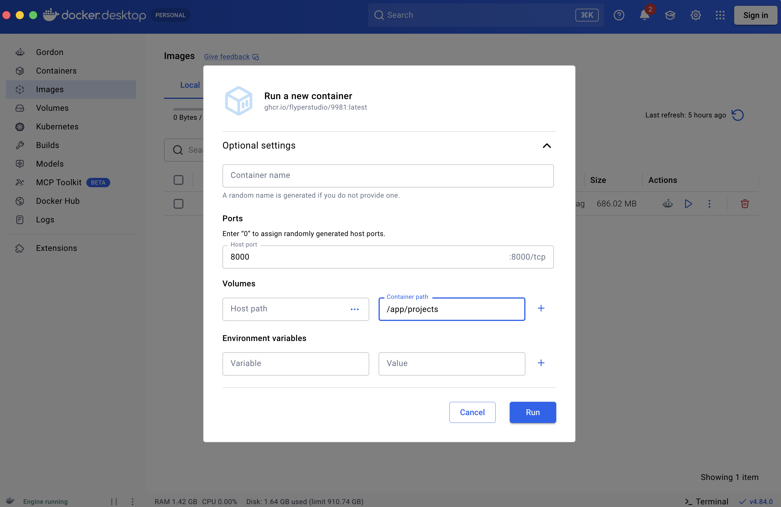
Task: Click the CPU 0.00% status
Action: [220, 501]
